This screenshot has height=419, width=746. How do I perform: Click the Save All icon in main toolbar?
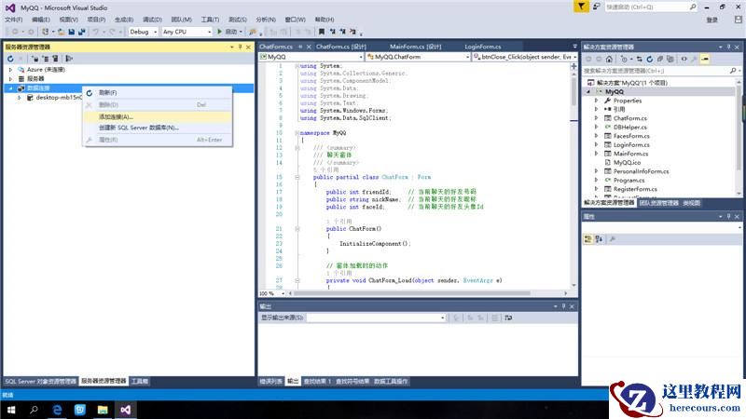coord(81,32)
